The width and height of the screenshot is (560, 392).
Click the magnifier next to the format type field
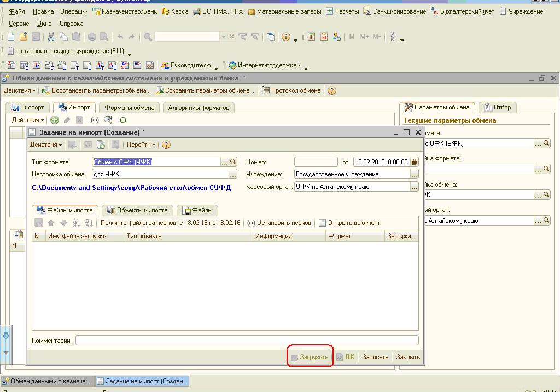coord(233,162)
